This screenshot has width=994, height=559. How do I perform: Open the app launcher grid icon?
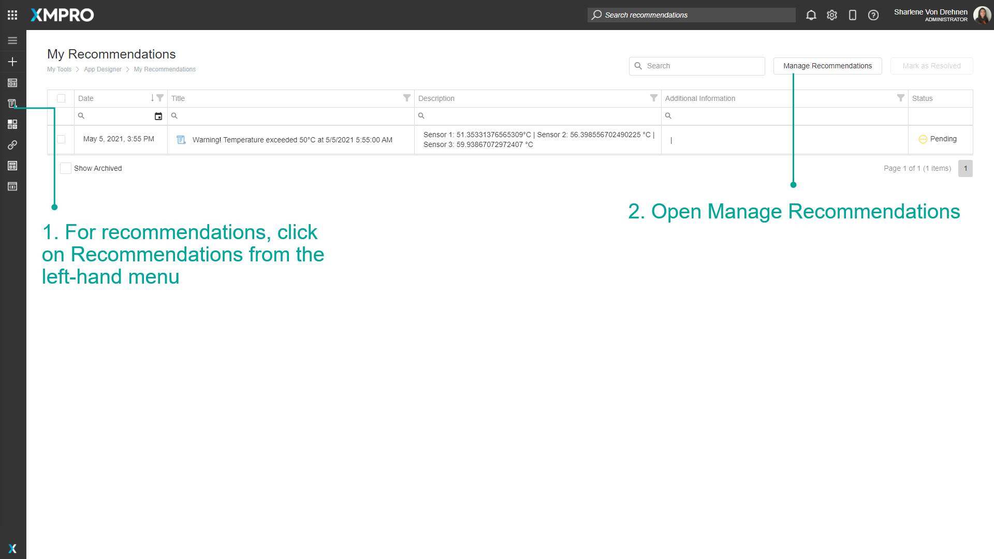(x=12, y=15)
